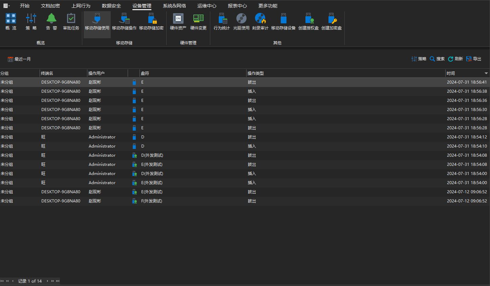Jump to the next page of records
The image size is (490, 286).
tap(52, 281)
